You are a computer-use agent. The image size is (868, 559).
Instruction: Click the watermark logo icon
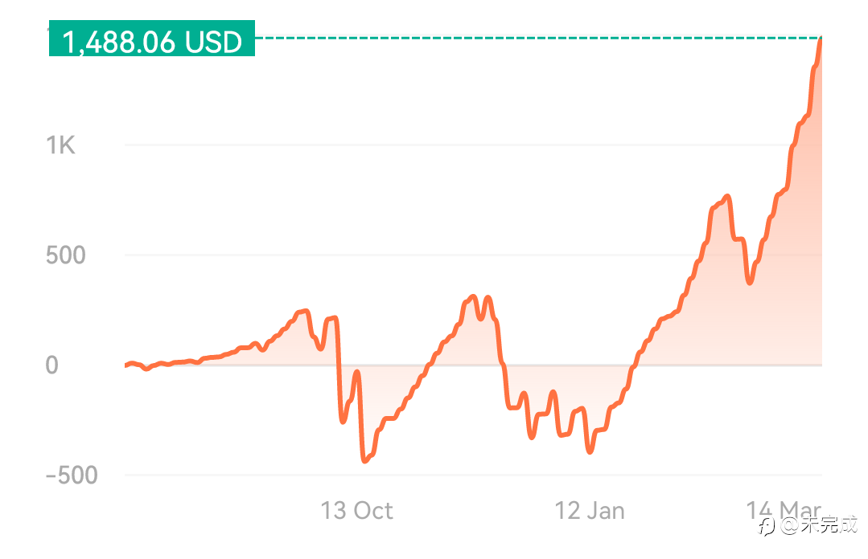[768, 527]
